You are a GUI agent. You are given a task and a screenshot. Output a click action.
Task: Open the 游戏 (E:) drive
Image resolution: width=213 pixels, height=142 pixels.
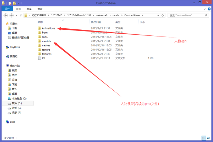15,108
